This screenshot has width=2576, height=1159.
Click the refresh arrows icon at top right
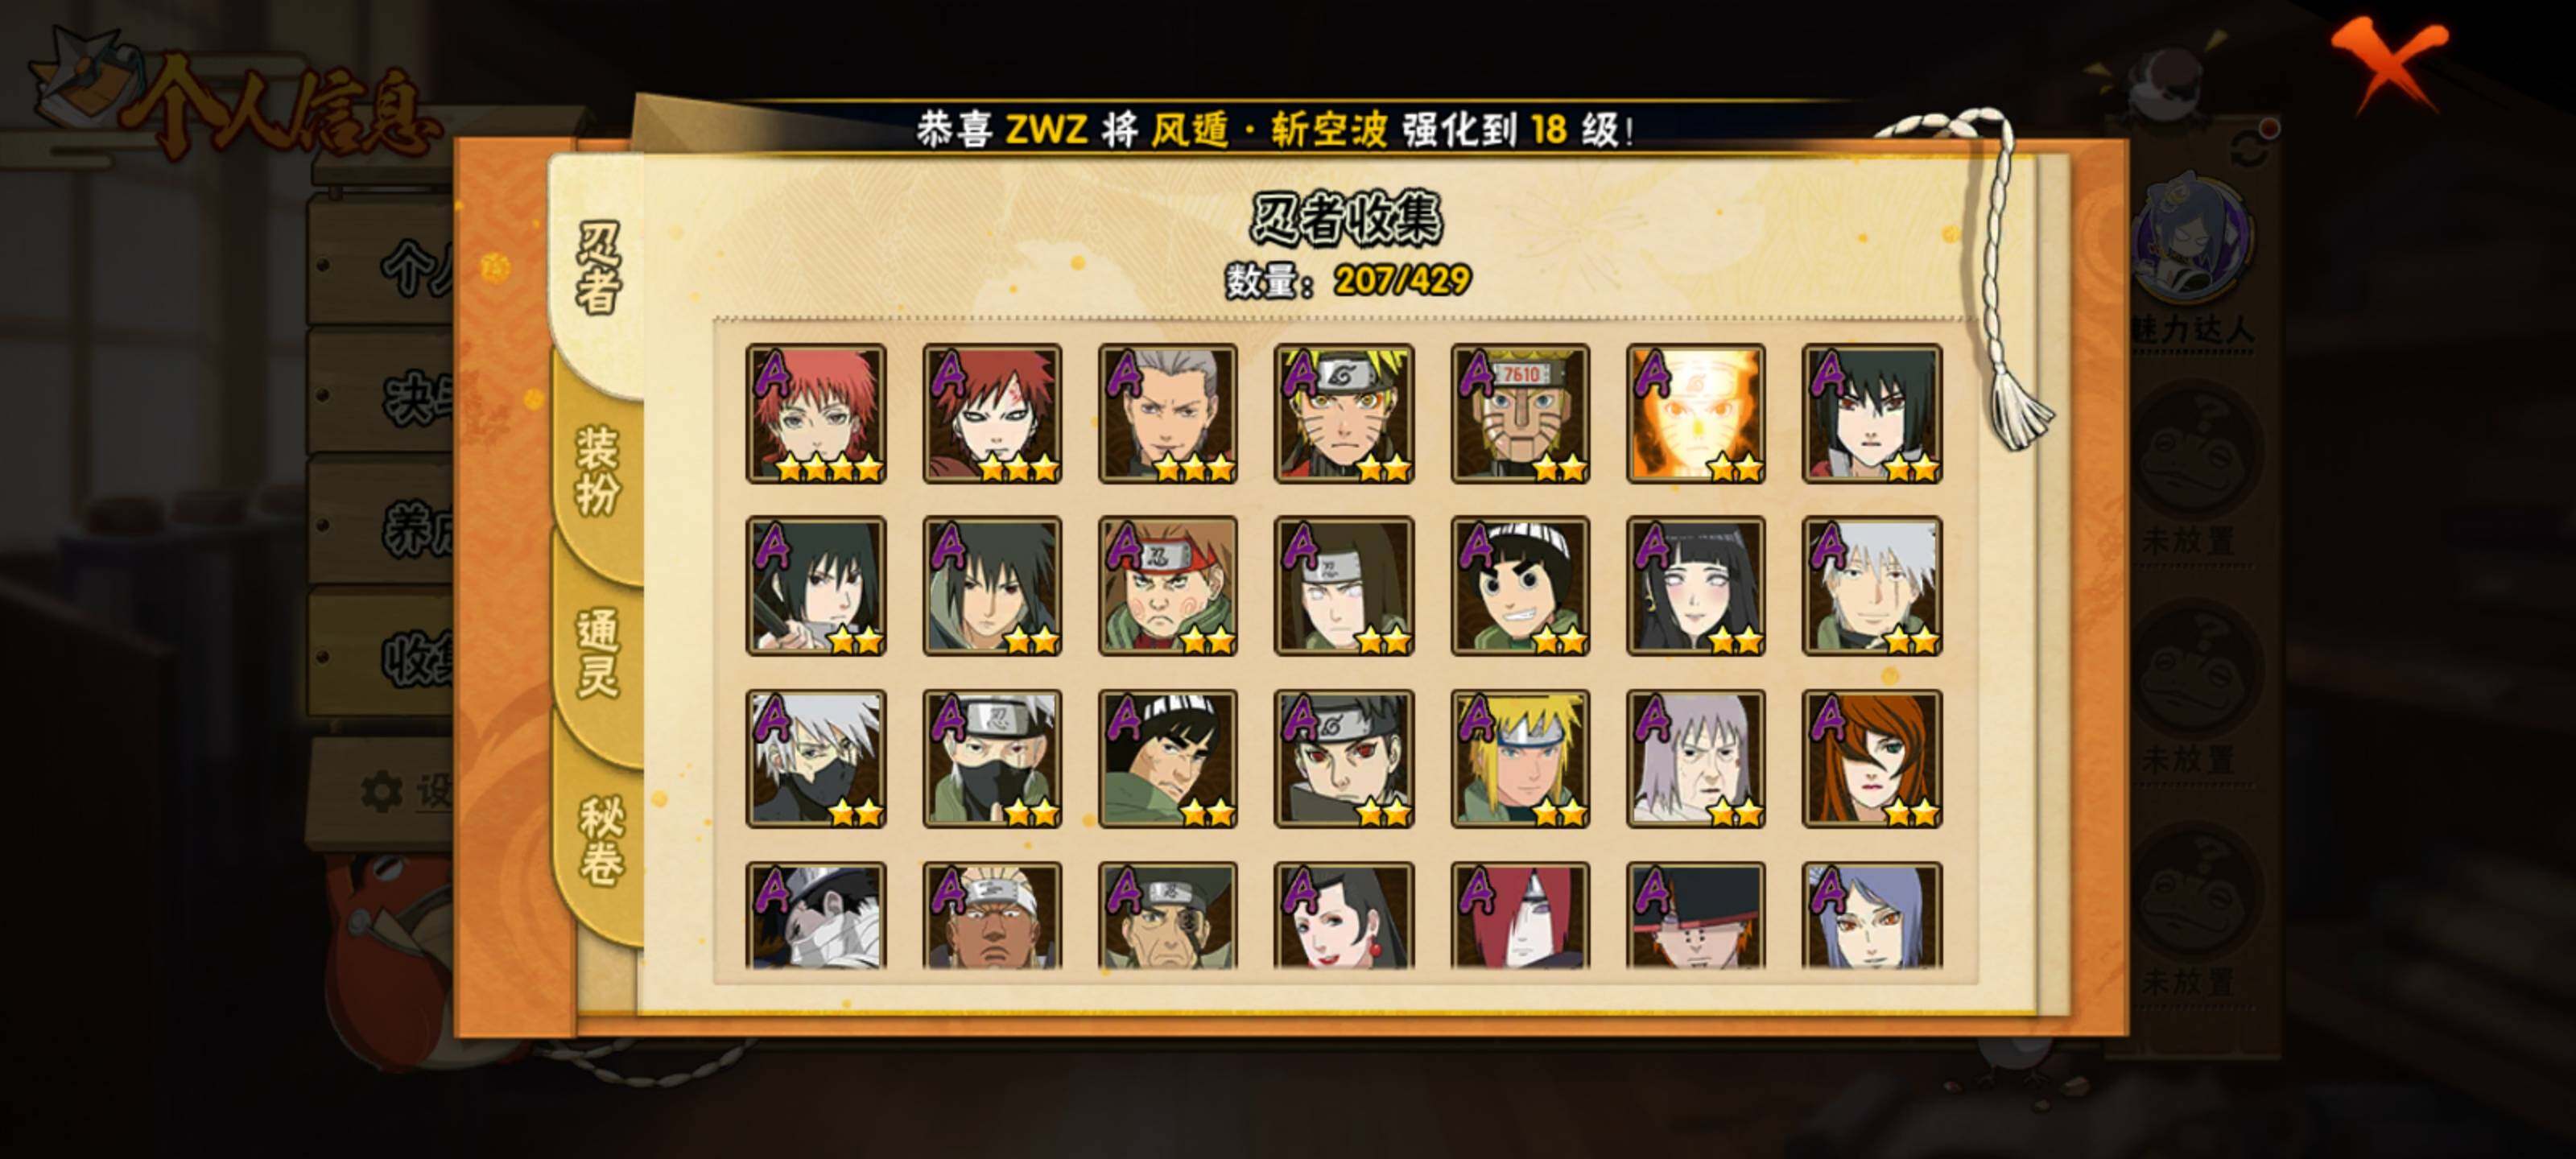(2250, 148)
